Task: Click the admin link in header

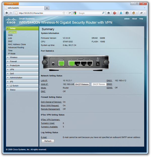Action: (x=127, y=19)
